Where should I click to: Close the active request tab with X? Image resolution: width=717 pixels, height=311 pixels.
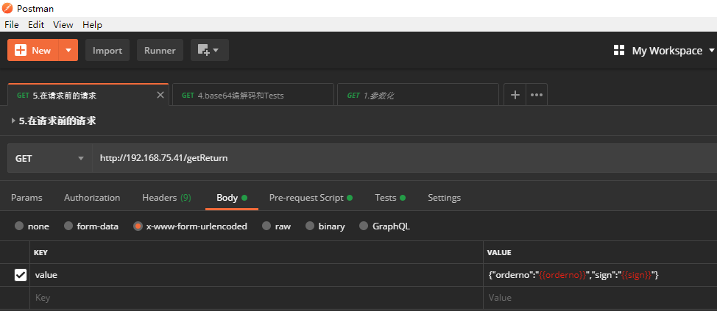[x=161, y=95]
